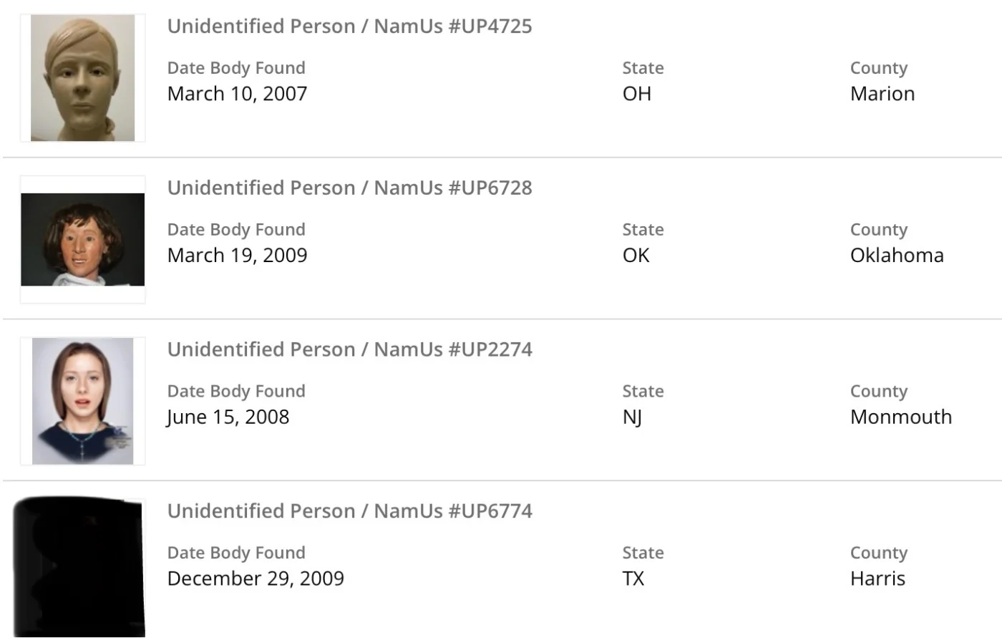1002x638 pixels.
Task: Click the Marion county value
Action: pos(882,94)
